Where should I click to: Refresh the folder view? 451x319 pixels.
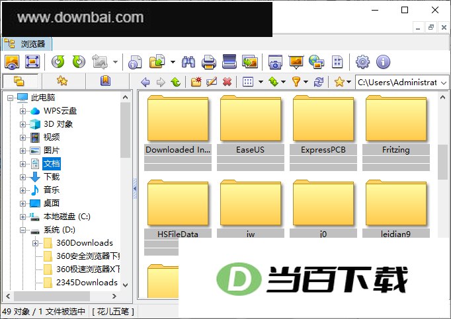click(318, 82)
